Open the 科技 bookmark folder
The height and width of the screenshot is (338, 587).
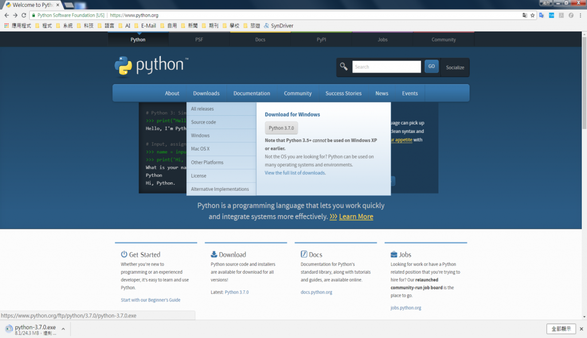click(x=85, y=25)
